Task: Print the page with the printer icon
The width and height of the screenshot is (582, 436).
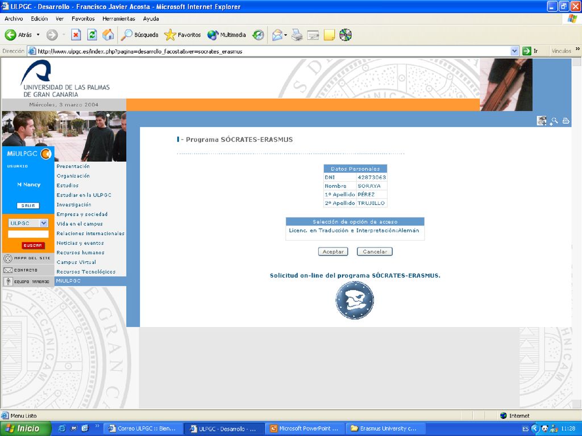Action: (297, 35)
